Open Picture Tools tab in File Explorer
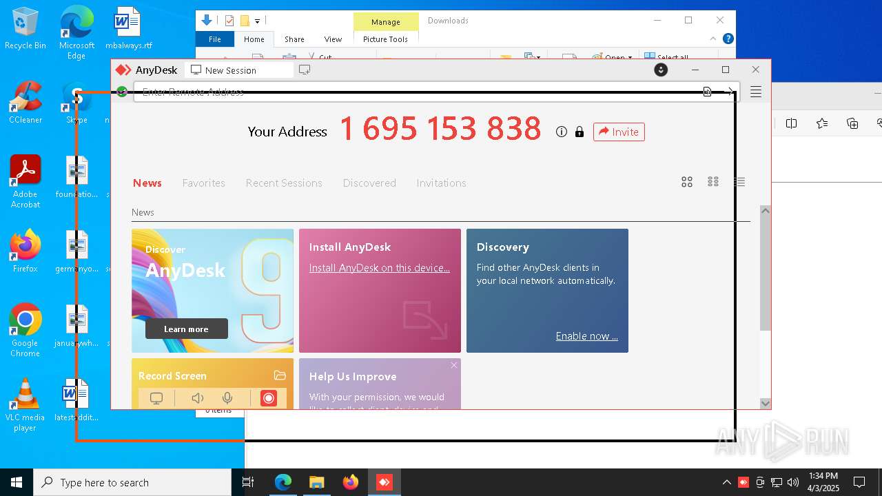 tap(385, 39)
